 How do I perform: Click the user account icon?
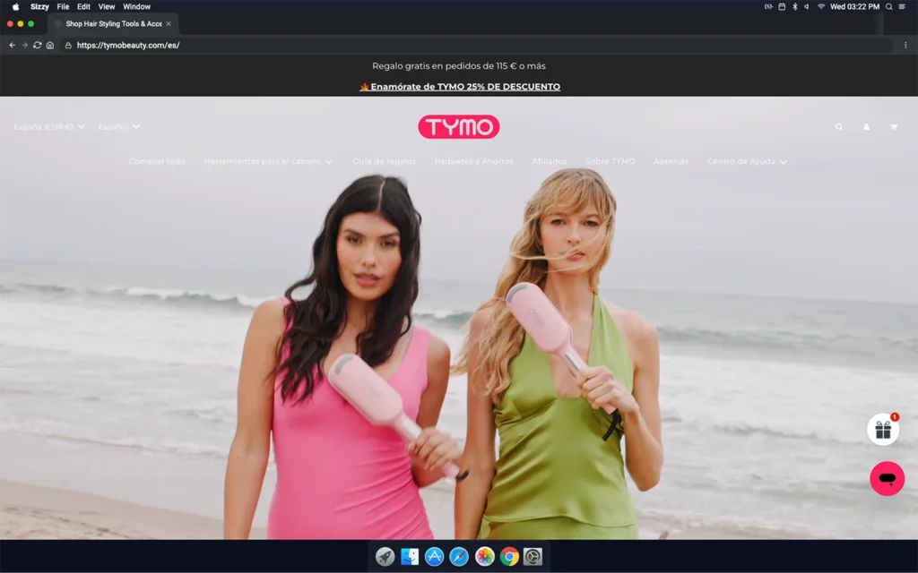(866, 127)
